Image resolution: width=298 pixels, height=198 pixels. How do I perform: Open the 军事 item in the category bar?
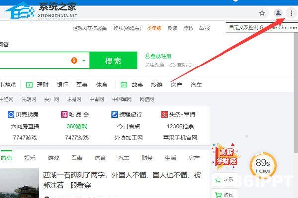pos(82,85)
